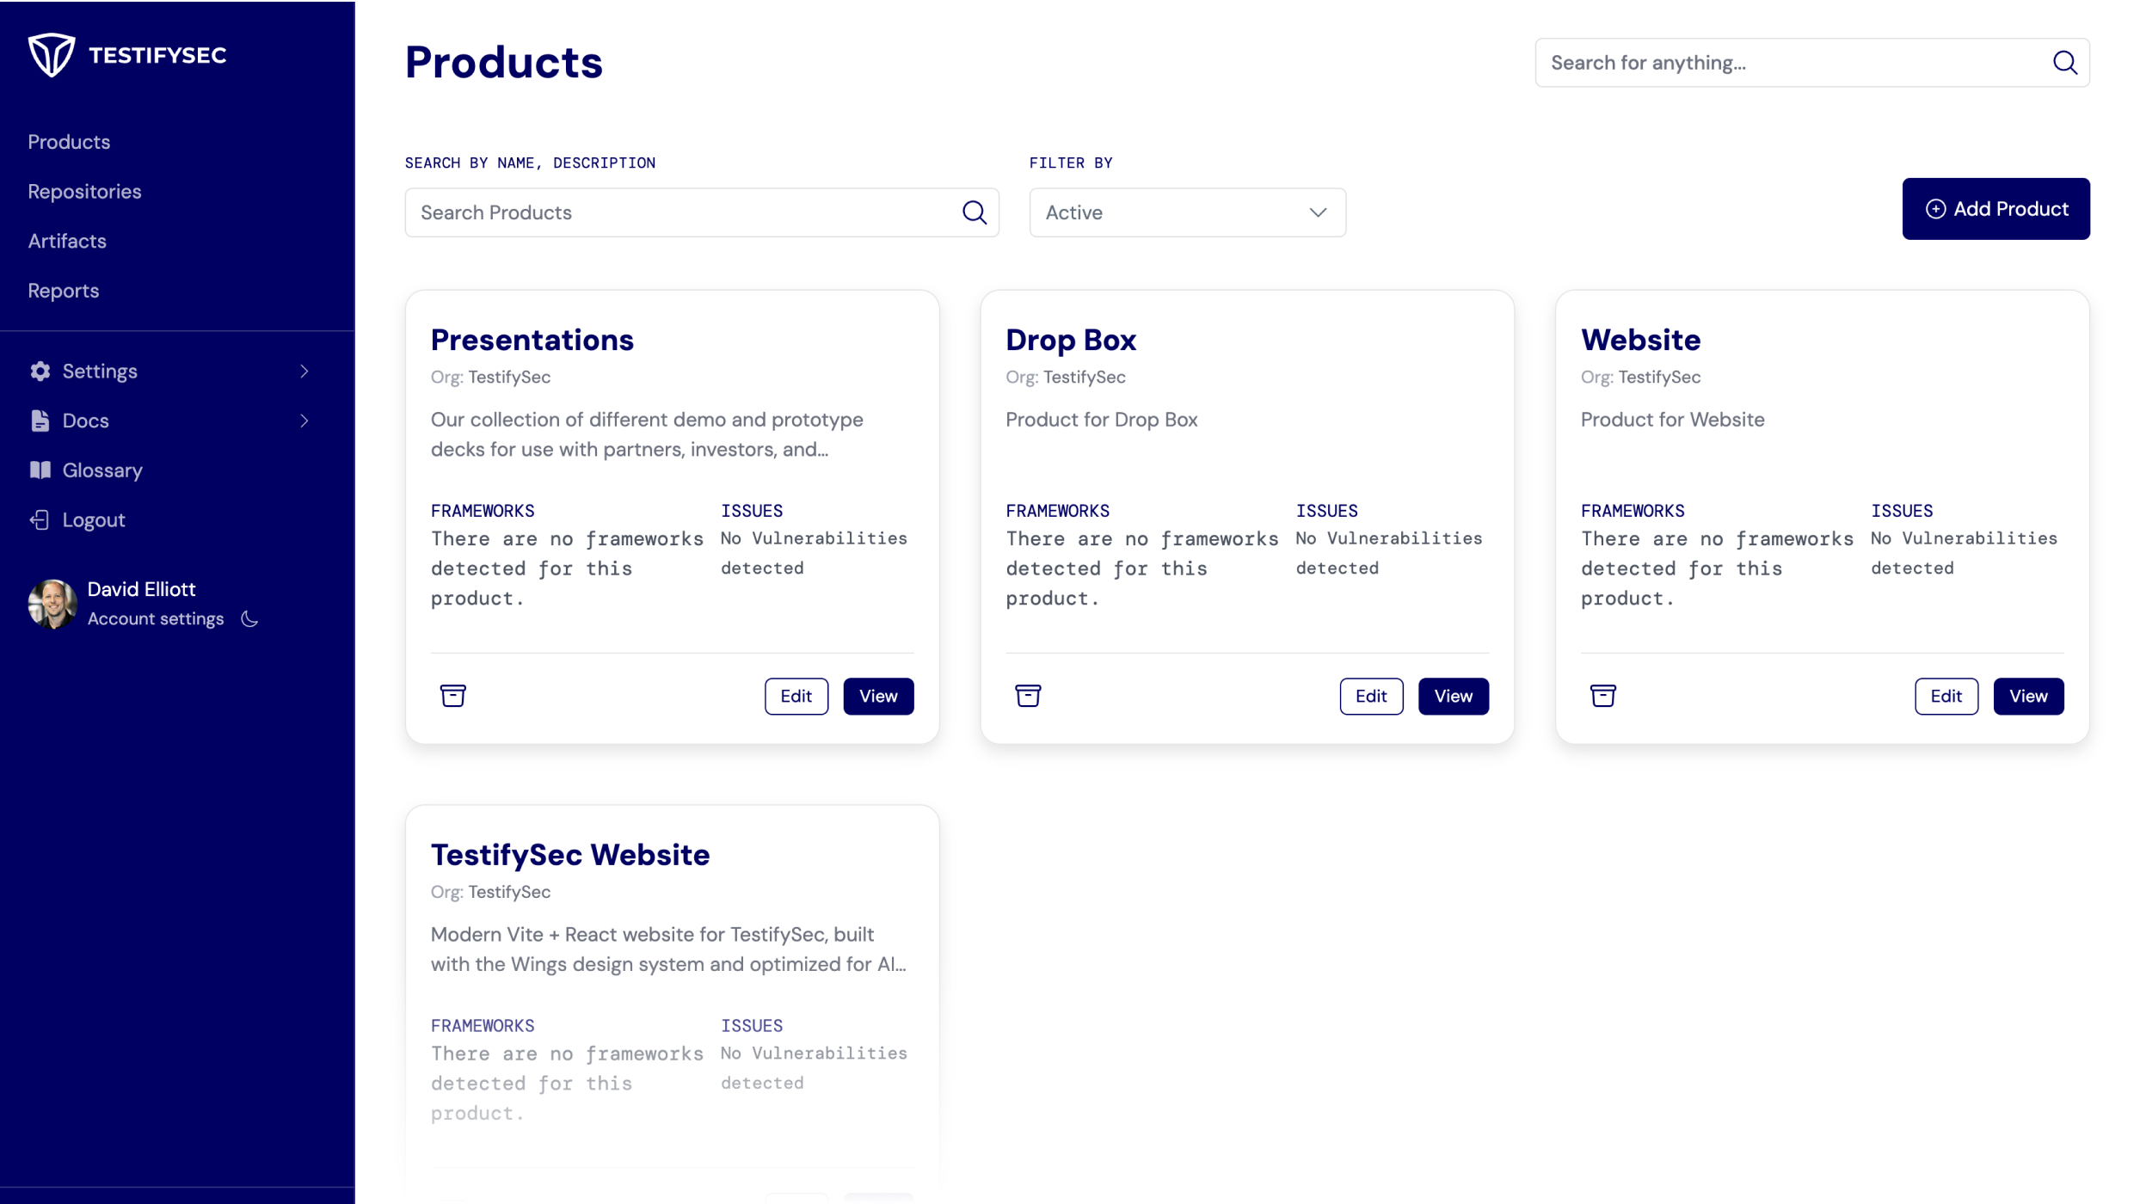The width and height of the screenshot is (2140, 1204).
Task: Click the Settings gear icon in sidebar
Action: point(40,371)
